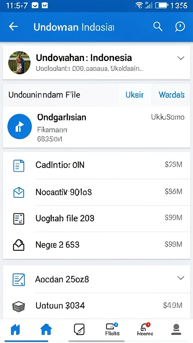
Task: Switch to the first bottom nav tab
Action: [15, 330]
